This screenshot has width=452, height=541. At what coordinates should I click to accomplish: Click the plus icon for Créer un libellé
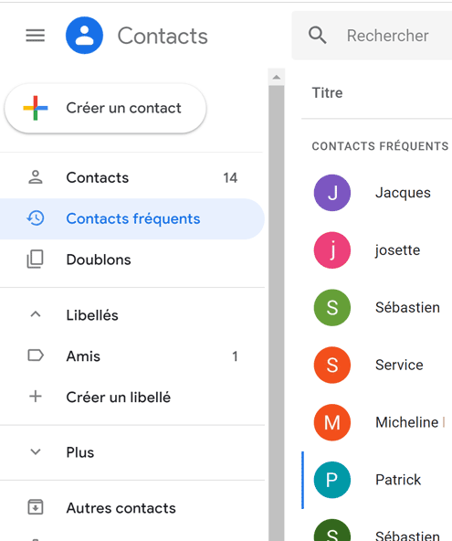pos(36,397)
